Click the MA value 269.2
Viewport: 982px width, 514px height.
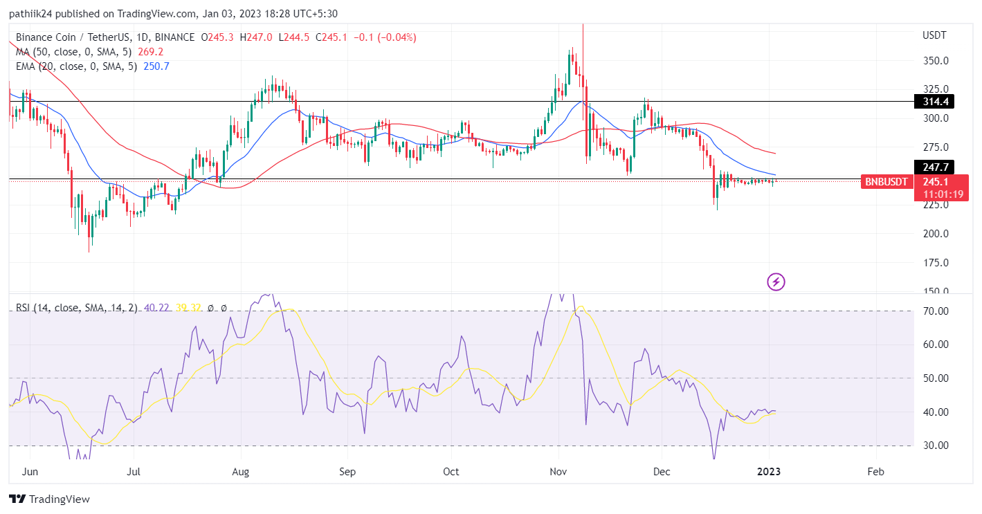150,52
